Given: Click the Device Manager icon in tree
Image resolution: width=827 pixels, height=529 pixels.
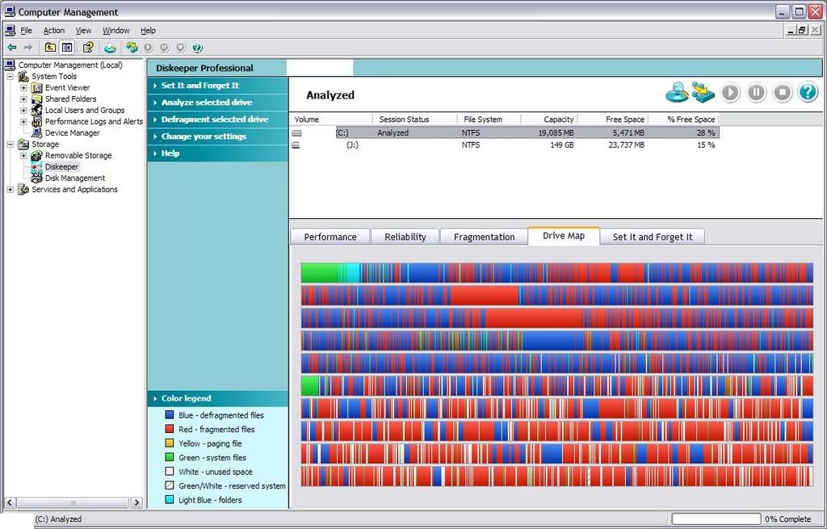Looking at the screenshot, I should point(37,133).
